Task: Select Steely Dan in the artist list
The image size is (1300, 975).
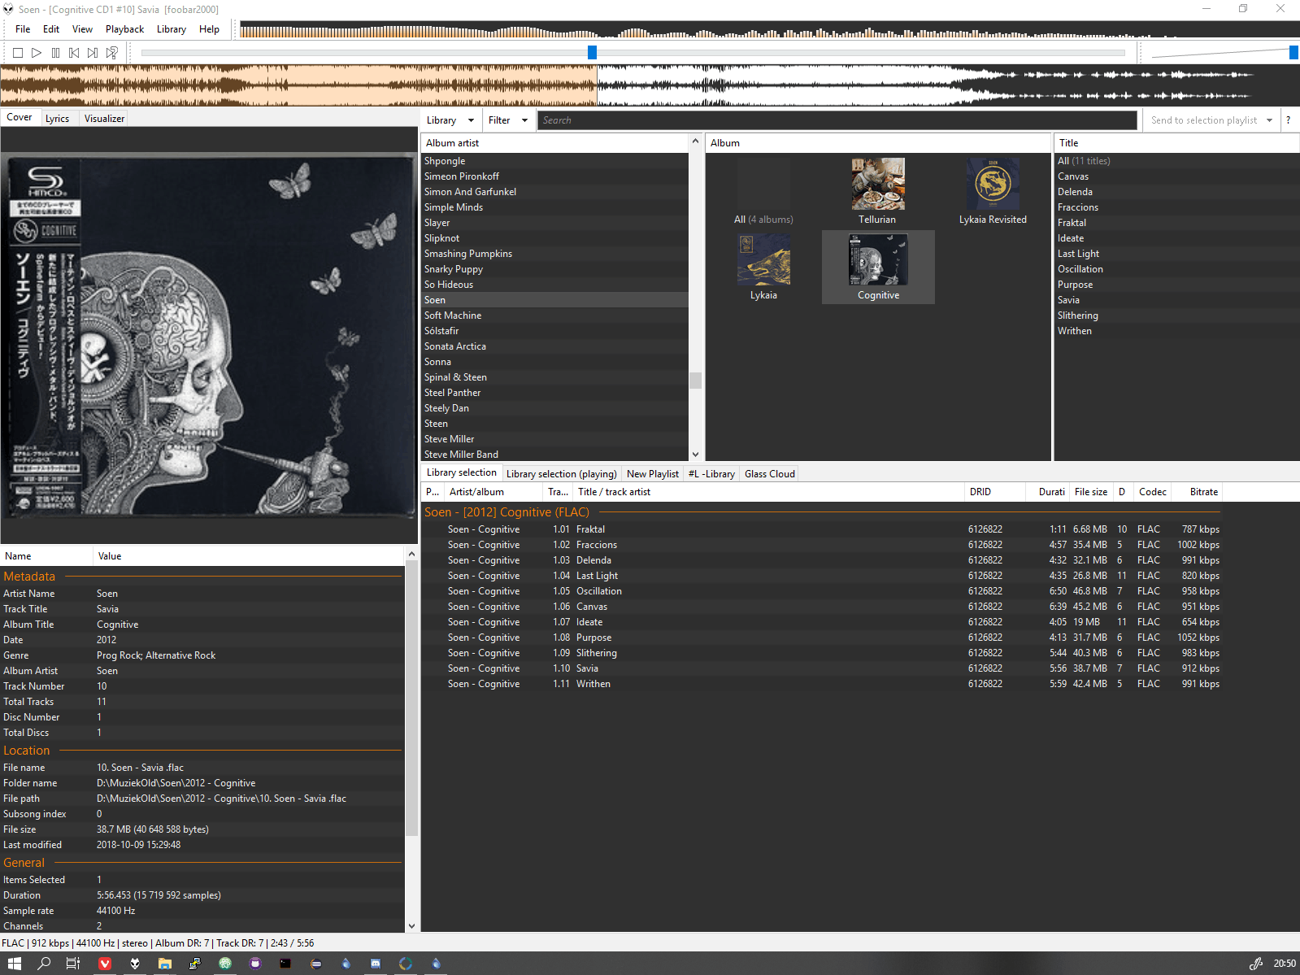Action: 554,408
